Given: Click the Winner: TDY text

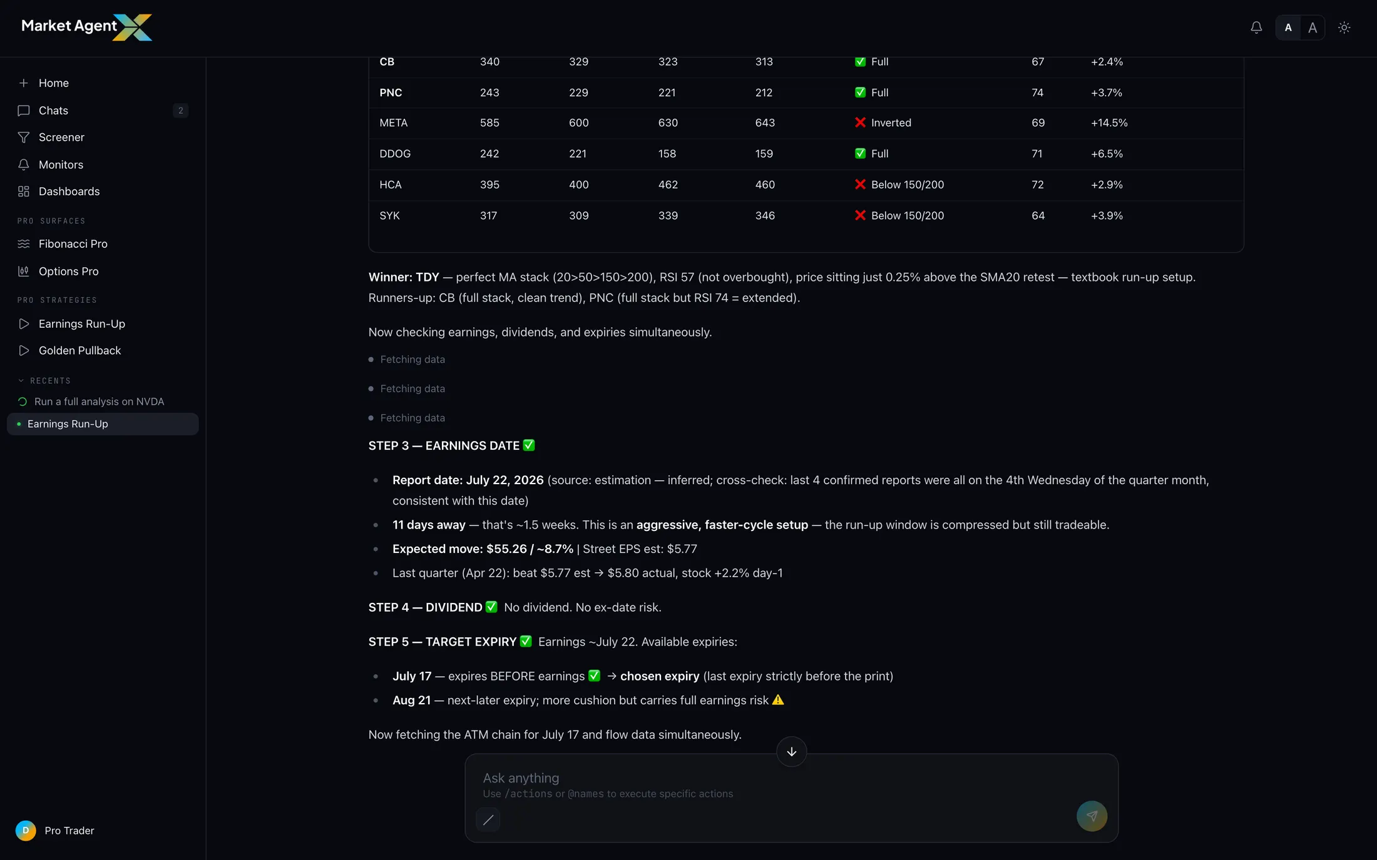Looking at the screenshot, I should tap(404, 277).
